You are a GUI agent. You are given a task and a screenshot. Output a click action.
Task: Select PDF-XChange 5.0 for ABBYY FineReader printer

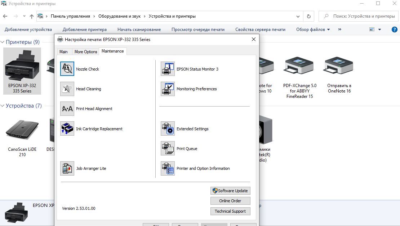[299, 77]
